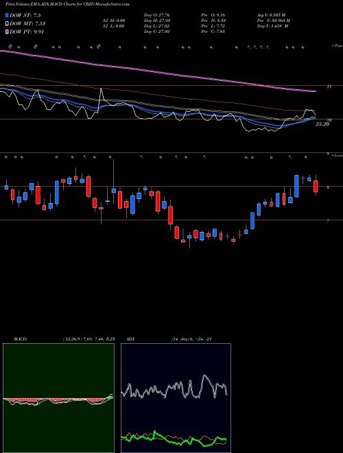Click the '52 L: 0.00' value
Viewport: 343px width, 453px height.
coord(113,26)
